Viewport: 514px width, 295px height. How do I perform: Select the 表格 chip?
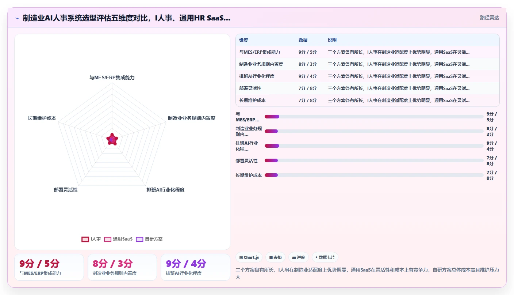[x=275, y=257]
